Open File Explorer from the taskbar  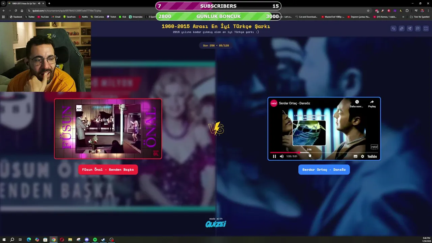[x=70, y=240]
